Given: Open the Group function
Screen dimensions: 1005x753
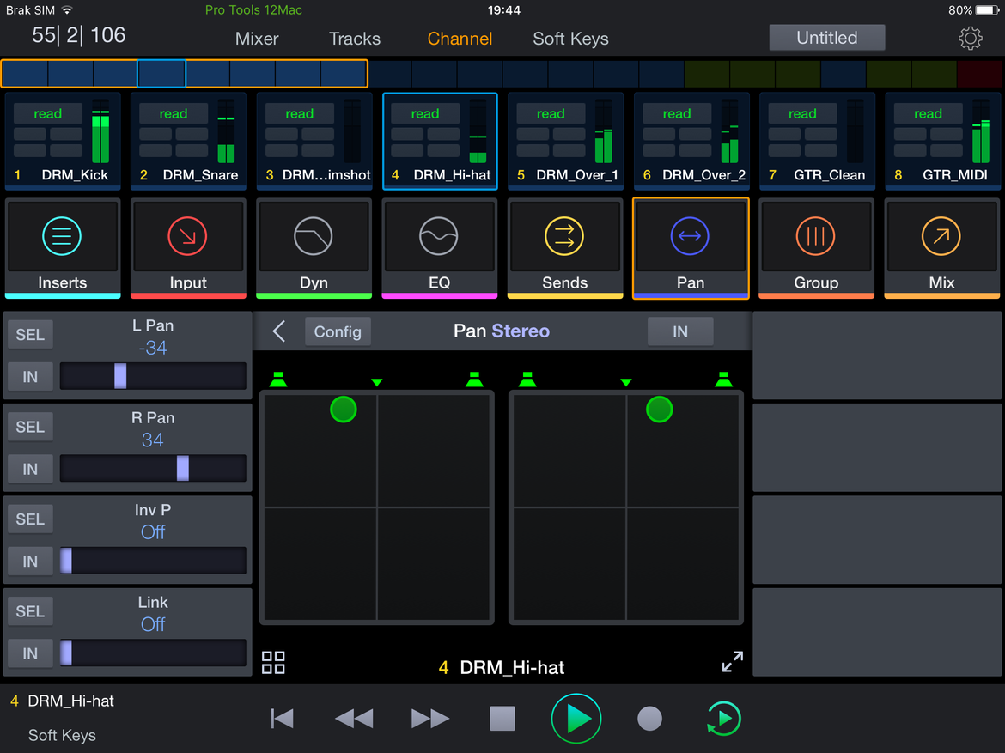Looking at the screenshot, I should pyautogui.click(x=816, y=248).
